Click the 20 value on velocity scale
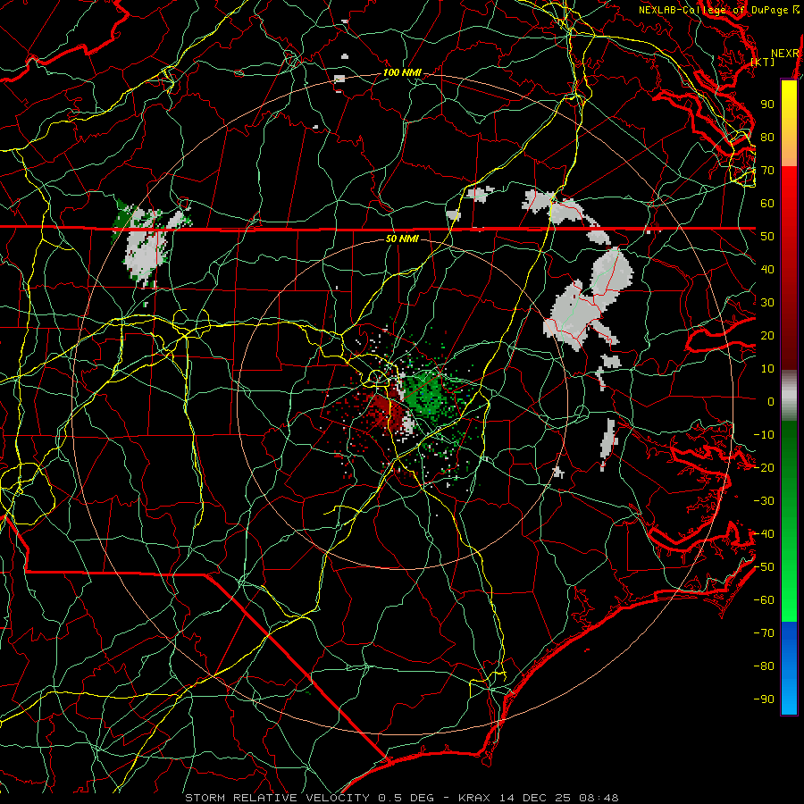The width and height of the screenshot is (804, 804). [767, 336]
